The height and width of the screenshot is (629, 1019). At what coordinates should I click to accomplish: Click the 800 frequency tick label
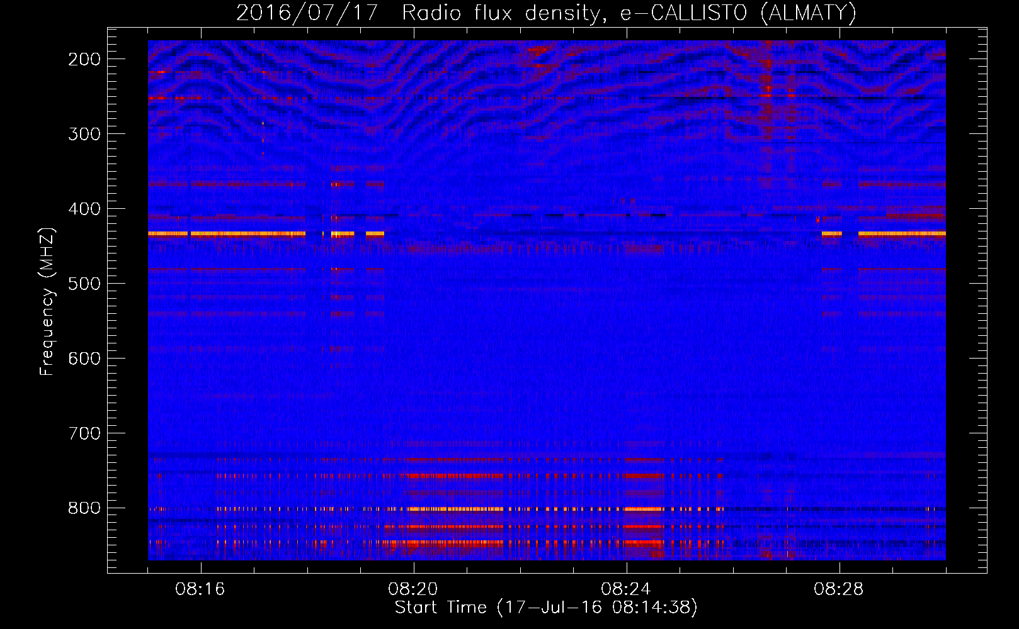click(x=84, y=508)
